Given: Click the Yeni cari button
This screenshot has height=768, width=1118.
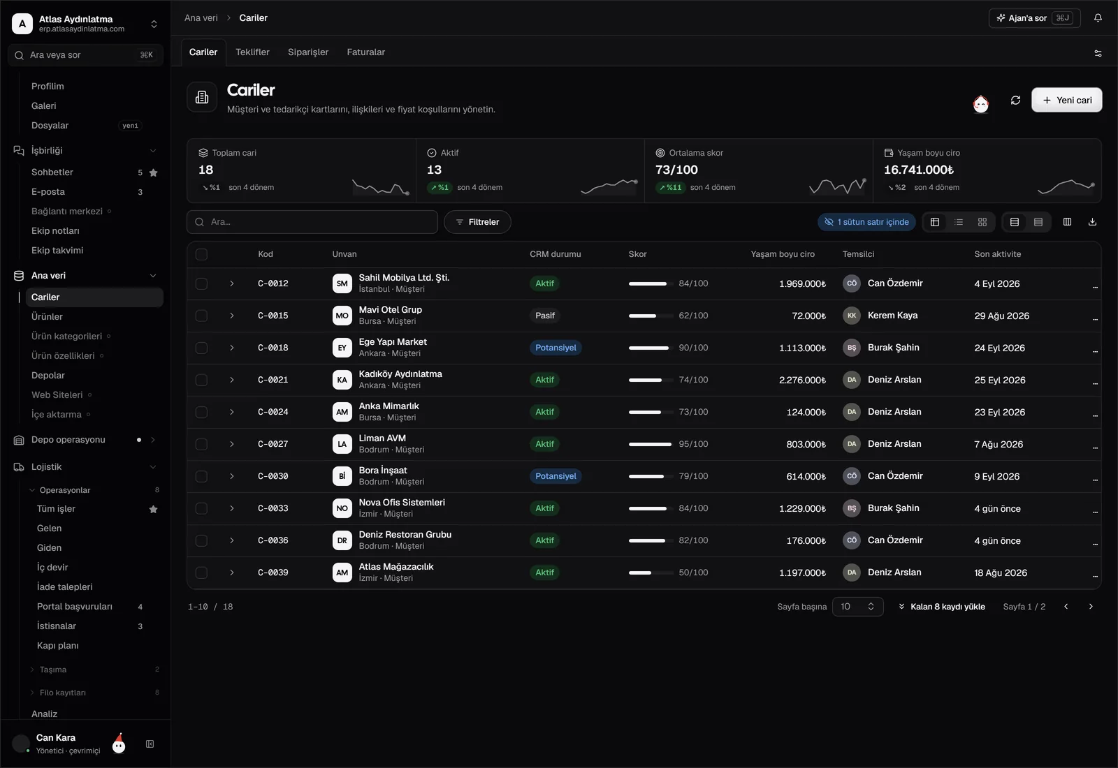Looking at the screenshot, I should 1066,100.
